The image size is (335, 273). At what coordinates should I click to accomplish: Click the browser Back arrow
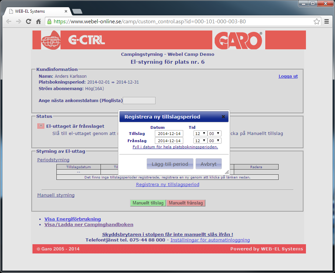tap(9, 22)
